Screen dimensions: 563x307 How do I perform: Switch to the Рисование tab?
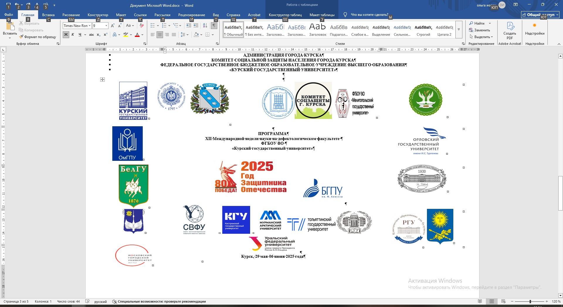(x=71, y=15)
